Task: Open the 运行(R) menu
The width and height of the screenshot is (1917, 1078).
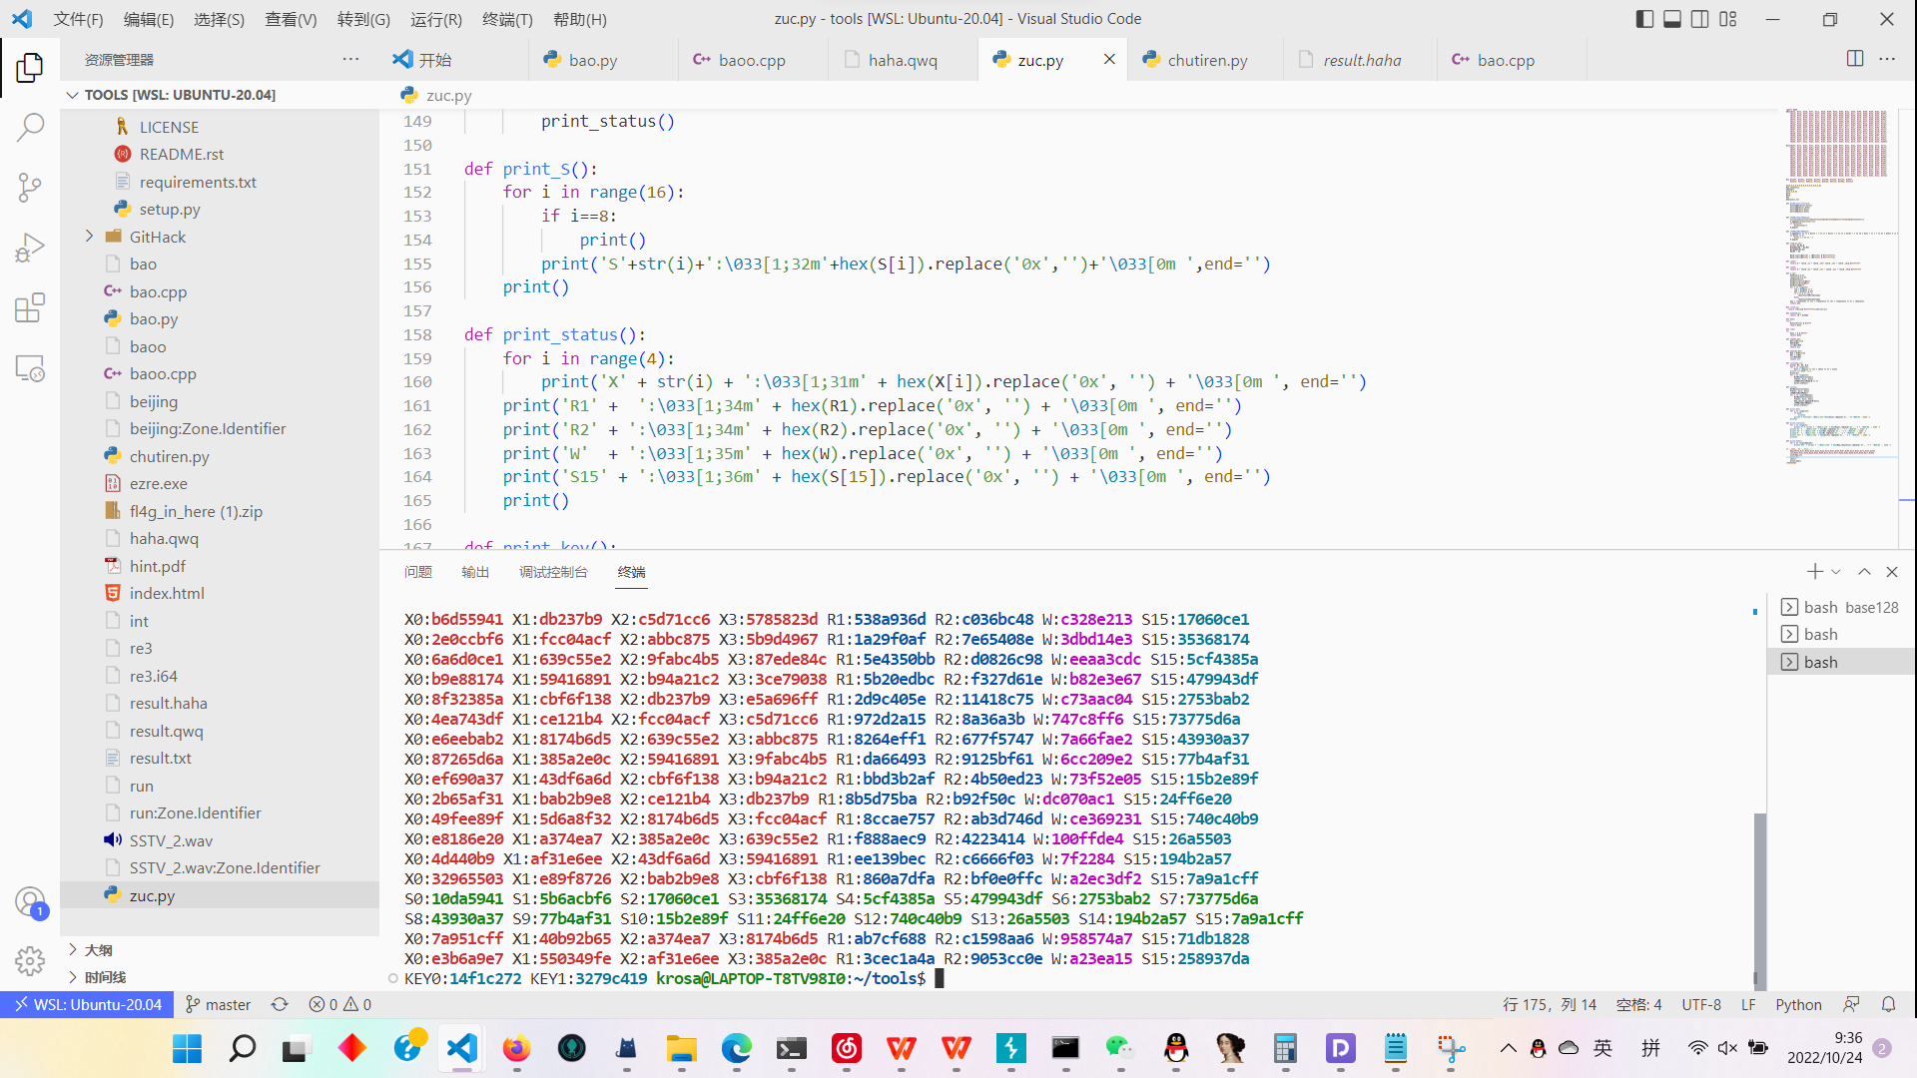Action: pyautogui.click(x=436, y=19)
